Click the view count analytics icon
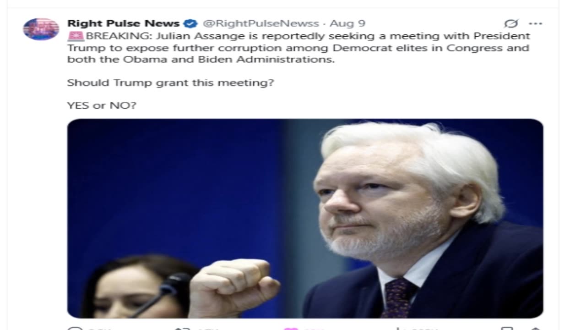Image resolution: width=586 pixels, height=330 pixels. click(399, 328)
